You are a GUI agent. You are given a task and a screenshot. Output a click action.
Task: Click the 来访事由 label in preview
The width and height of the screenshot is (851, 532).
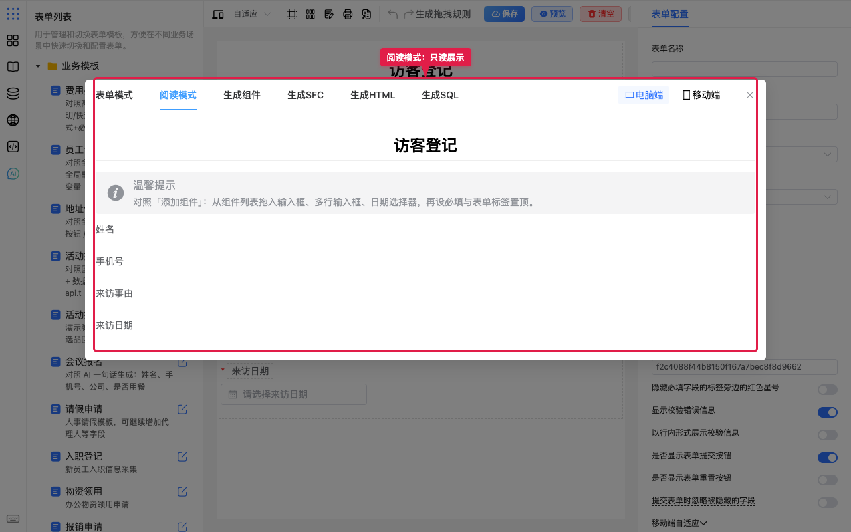114,293
